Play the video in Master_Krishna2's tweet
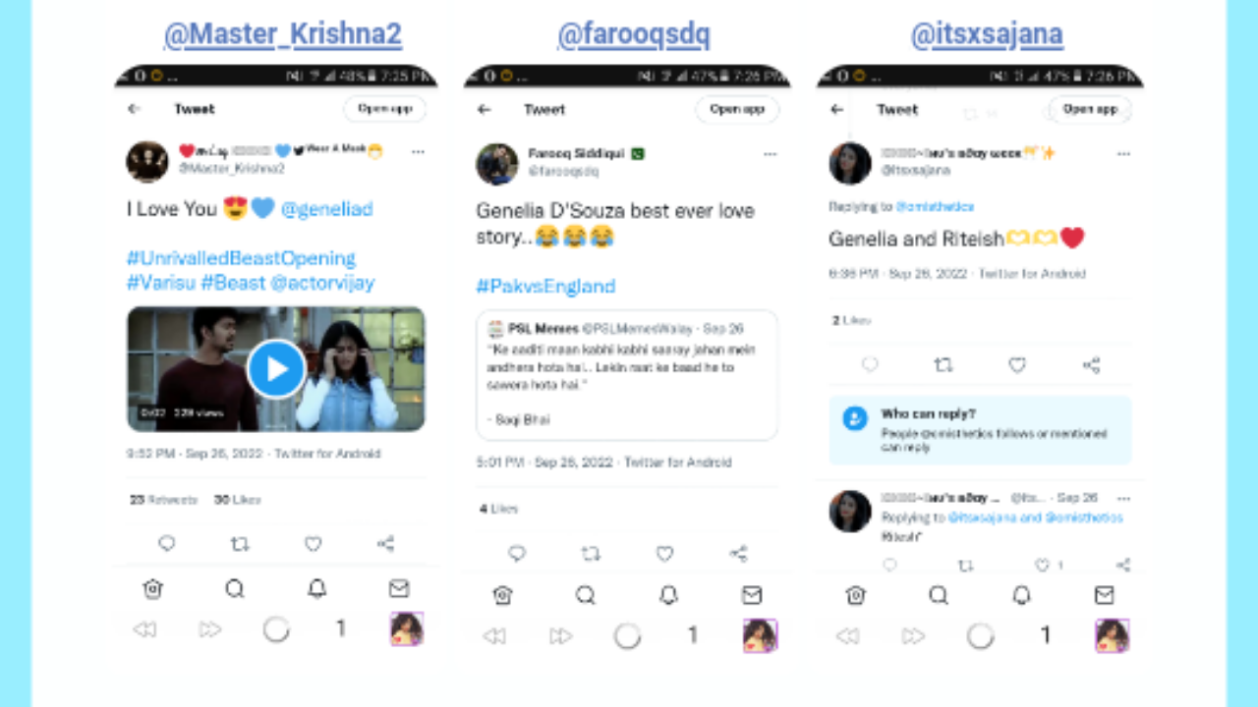Viewport: 1258px width, 707px height. click(276, 369)
